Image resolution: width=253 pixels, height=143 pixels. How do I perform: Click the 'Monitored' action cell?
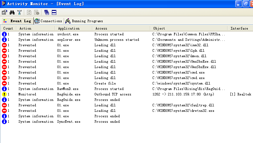pyautogui.click(x=27, y=94)
